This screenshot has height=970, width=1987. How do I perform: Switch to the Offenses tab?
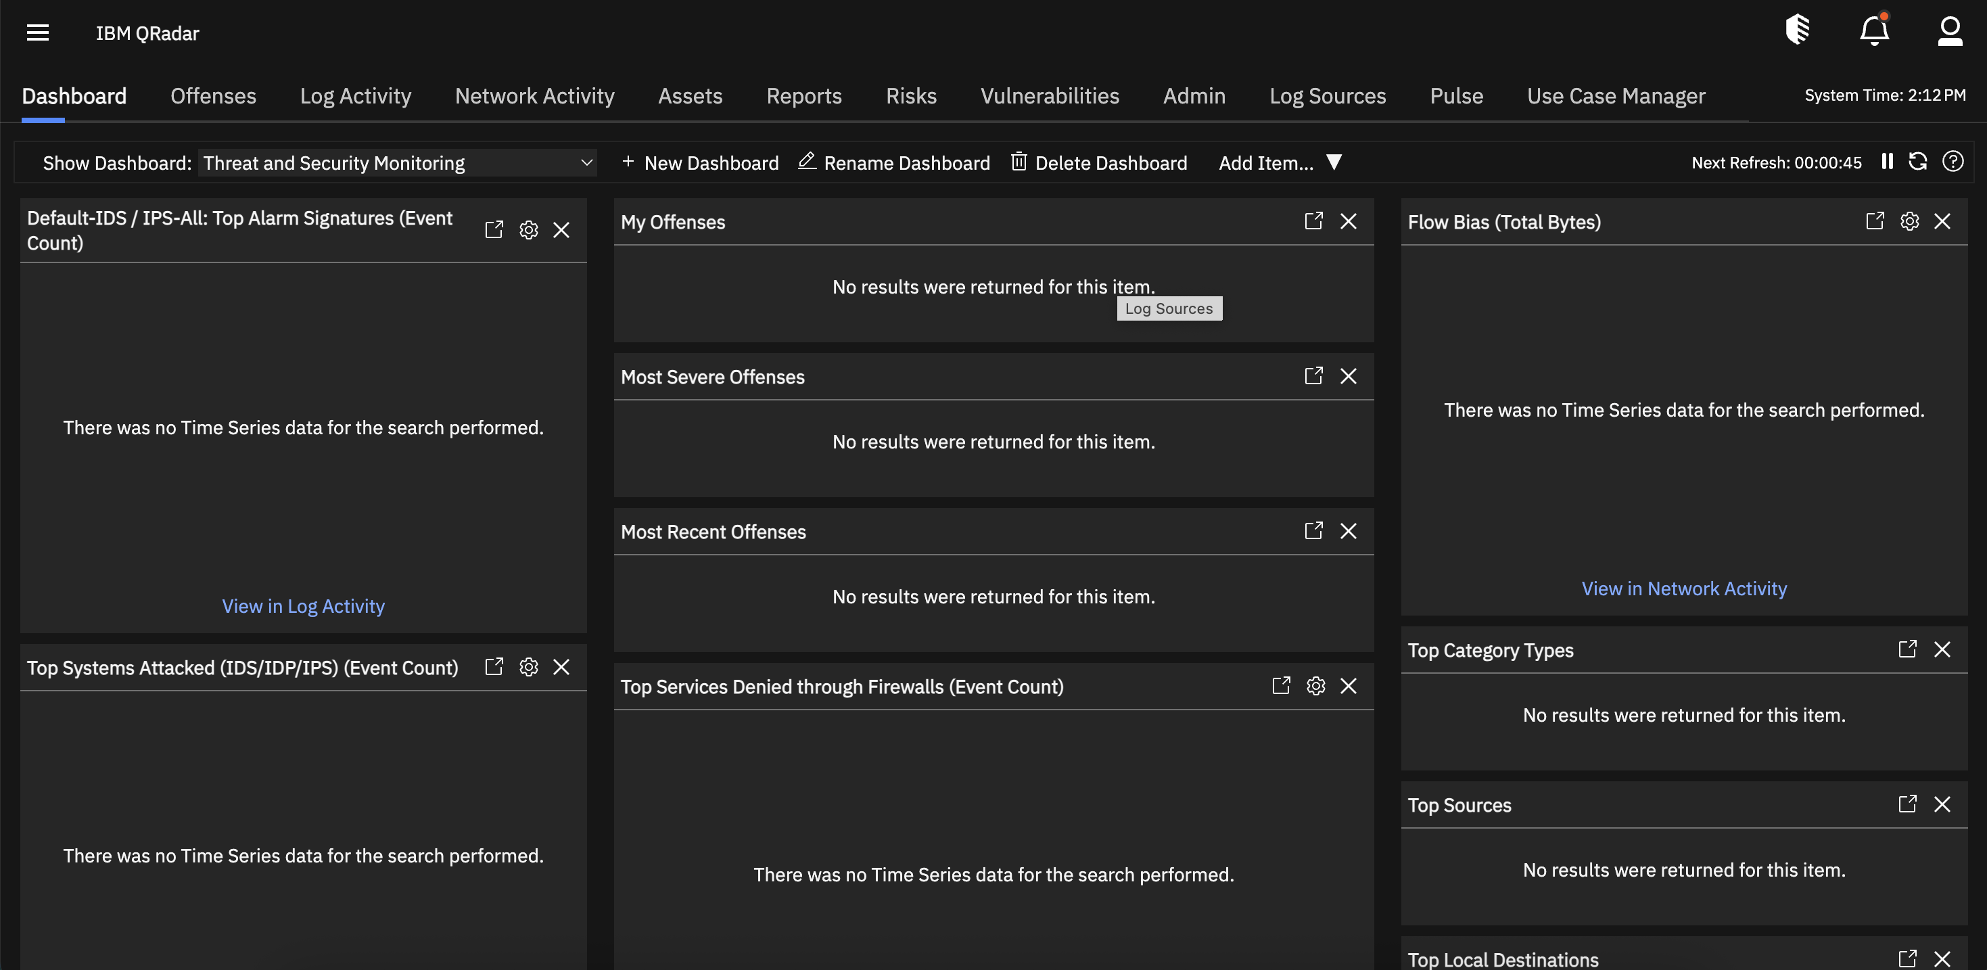pos(213,95)
